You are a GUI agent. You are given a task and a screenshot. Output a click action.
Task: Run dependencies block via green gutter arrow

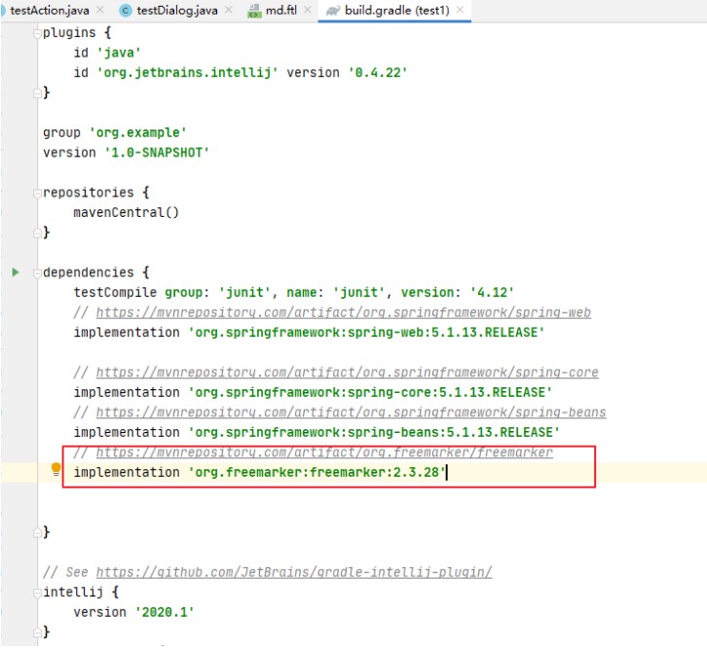[x=16, y=271]
